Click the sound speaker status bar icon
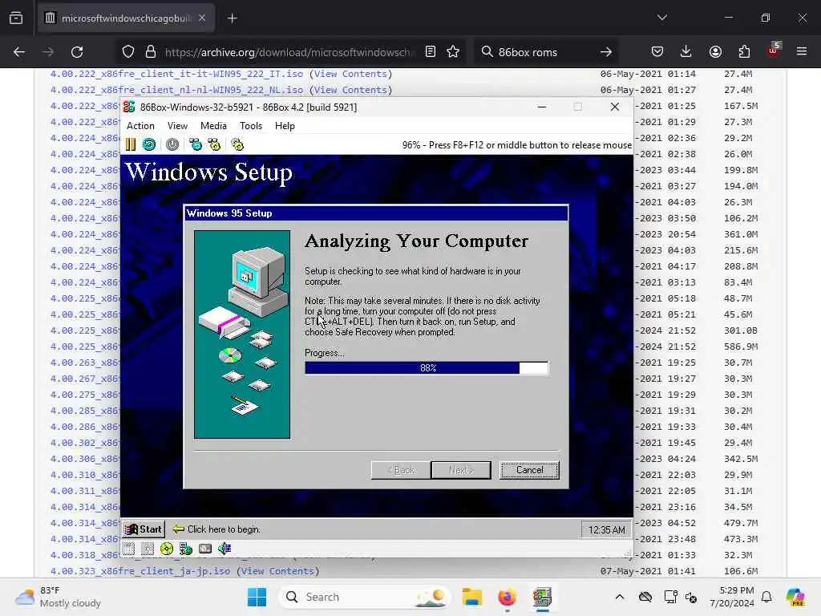This screenshot has width=821, height=616. [224, 549]
